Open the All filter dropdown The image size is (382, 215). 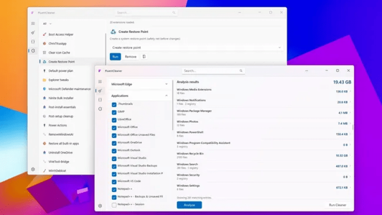47,23
